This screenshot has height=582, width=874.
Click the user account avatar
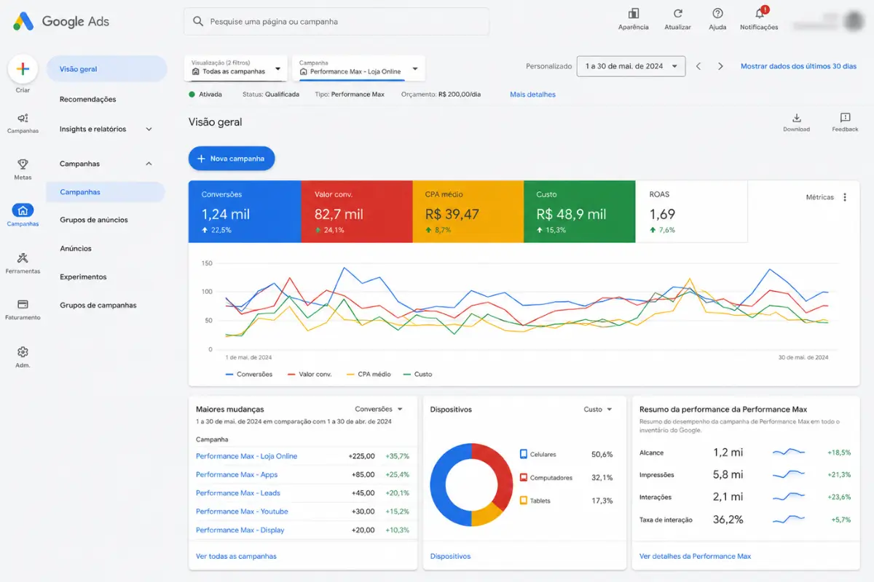(853, 21)
